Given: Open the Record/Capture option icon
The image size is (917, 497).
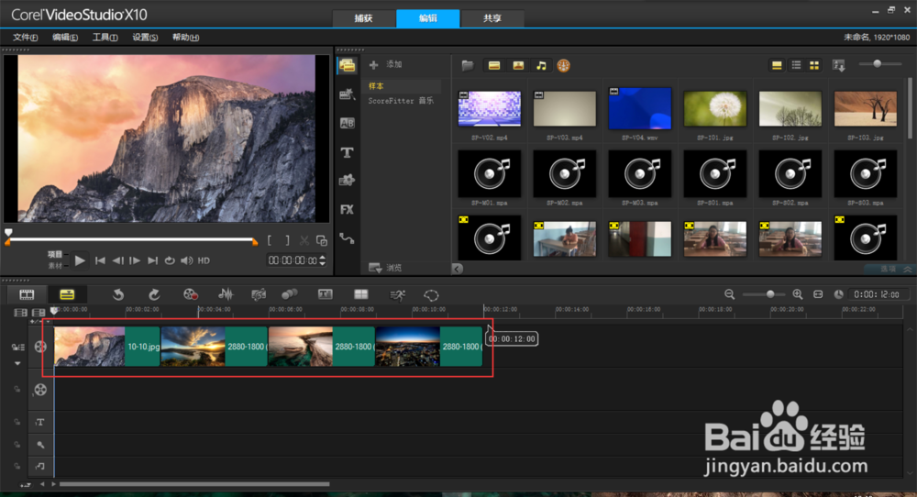Looking at the screenshot, I should click(x=190, y=294).
